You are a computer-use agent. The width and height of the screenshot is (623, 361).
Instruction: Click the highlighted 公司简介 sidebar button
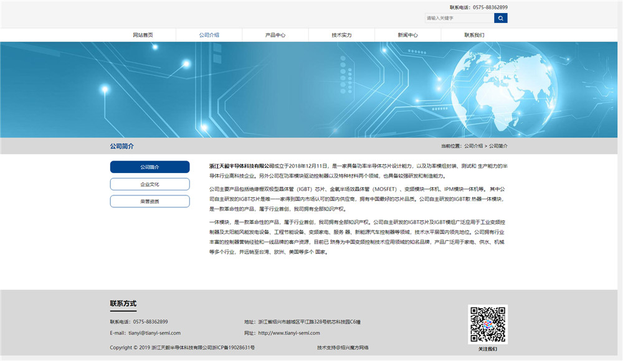tap(150, 167)
